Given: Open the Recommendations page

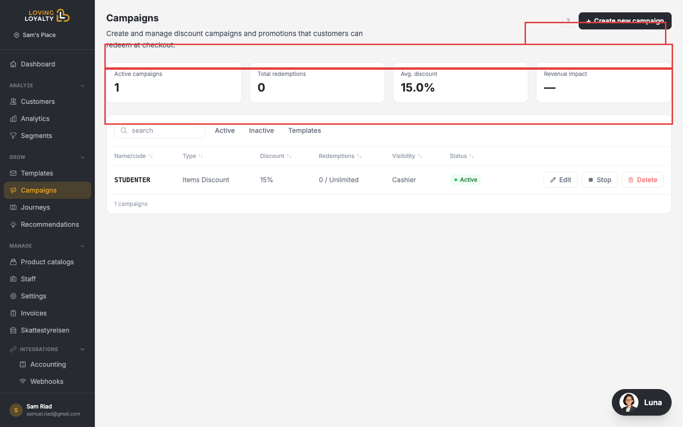Looking at the screenshot, I should 47,224.
